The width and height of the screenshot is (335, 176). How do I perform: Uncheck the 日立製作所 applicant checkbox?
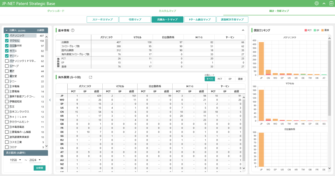pyautogui.click(x=7, y=46)
